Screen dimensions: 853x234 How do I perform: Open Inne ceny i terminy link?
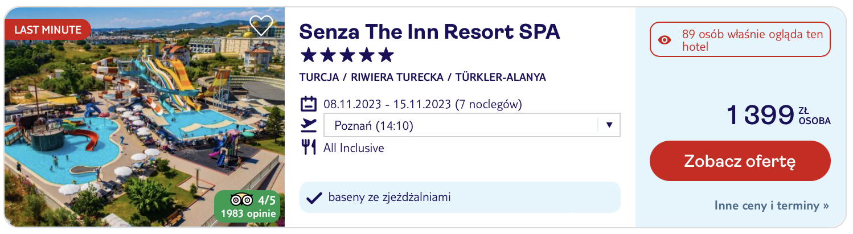pos(772,206)
